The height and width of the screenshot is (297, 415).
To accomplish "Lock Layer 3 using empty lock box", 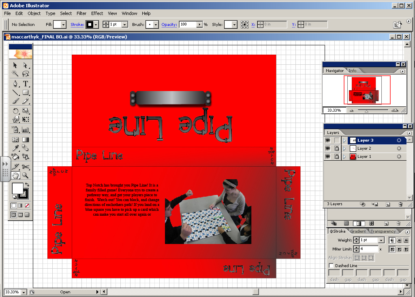I will point(337,140).
